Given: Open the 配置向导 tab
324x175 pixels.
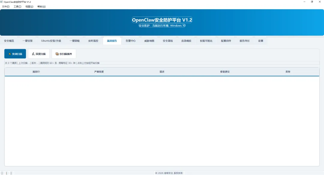Looking at the screenshot, I should [226, 41].
